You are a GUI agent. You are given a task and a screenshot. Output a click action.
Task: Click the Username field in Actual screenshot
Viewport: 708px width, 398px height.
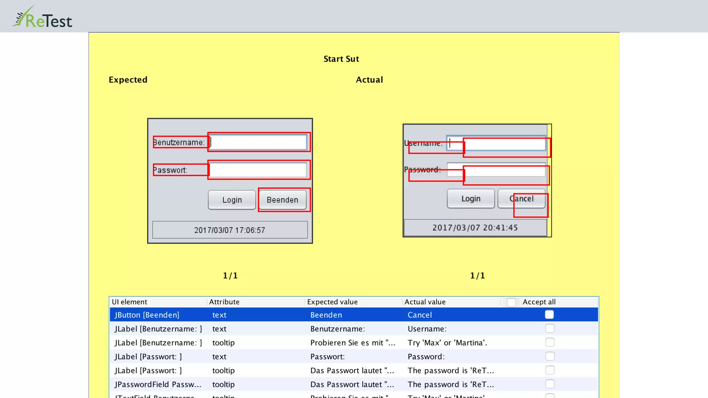pos(496,143)
